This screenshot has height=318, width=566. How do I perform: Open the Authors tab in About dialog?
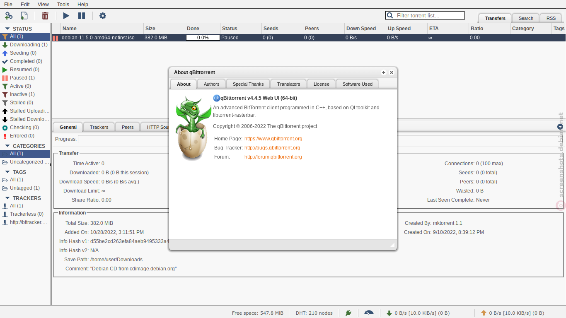(211, 84)
